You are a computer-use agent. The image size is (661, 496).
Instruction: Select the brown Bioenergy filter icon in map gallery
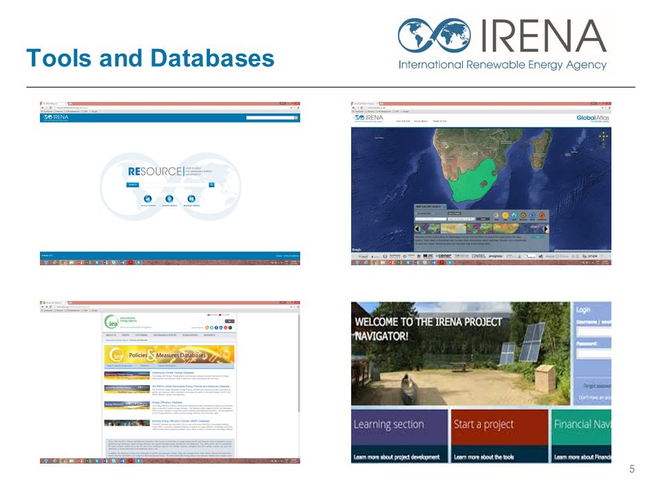click(523, 216)
